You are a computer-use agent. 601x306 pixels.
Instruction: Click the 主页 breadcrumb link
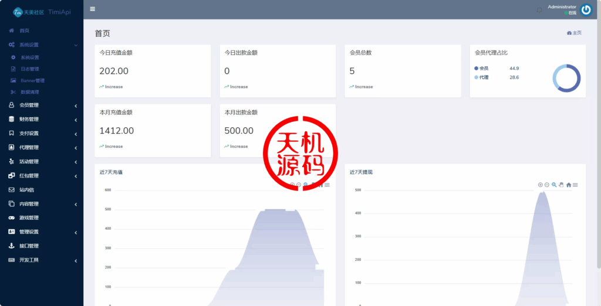(574, 33)
